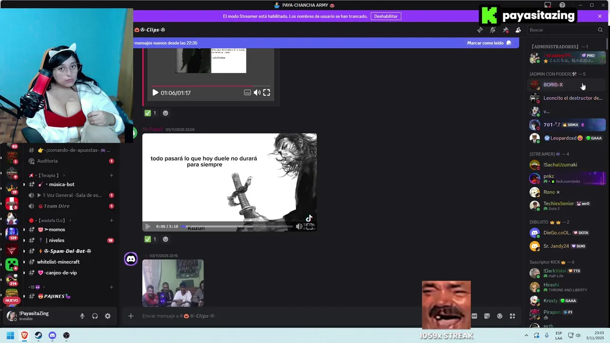Open pinned messages pin icon
The image size is (610, 343).
click(506, 30)
